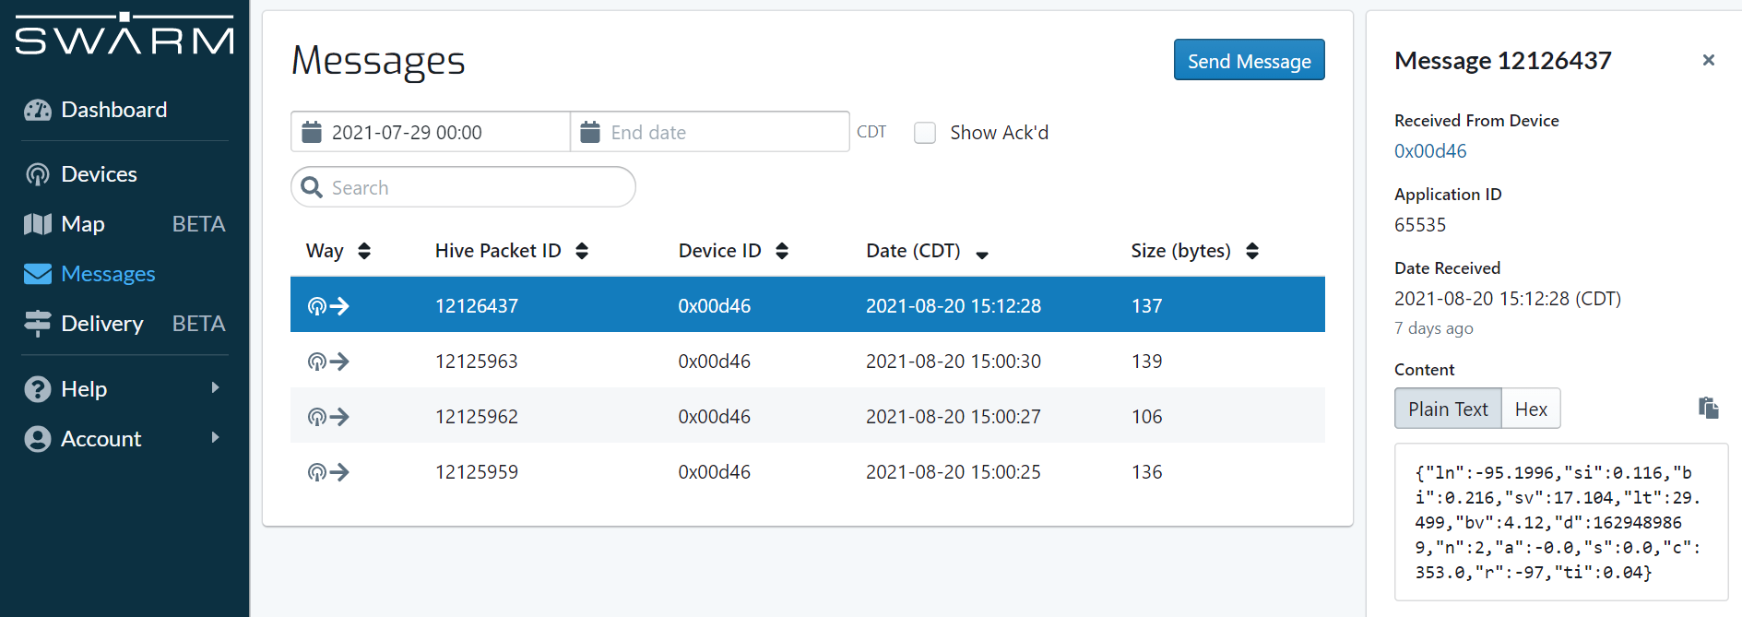
Task: Click the Messages envelope icon
Action: point(37,274)
